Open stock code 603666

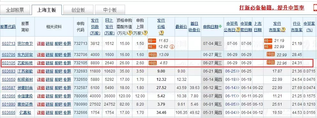tap(9, 113)
